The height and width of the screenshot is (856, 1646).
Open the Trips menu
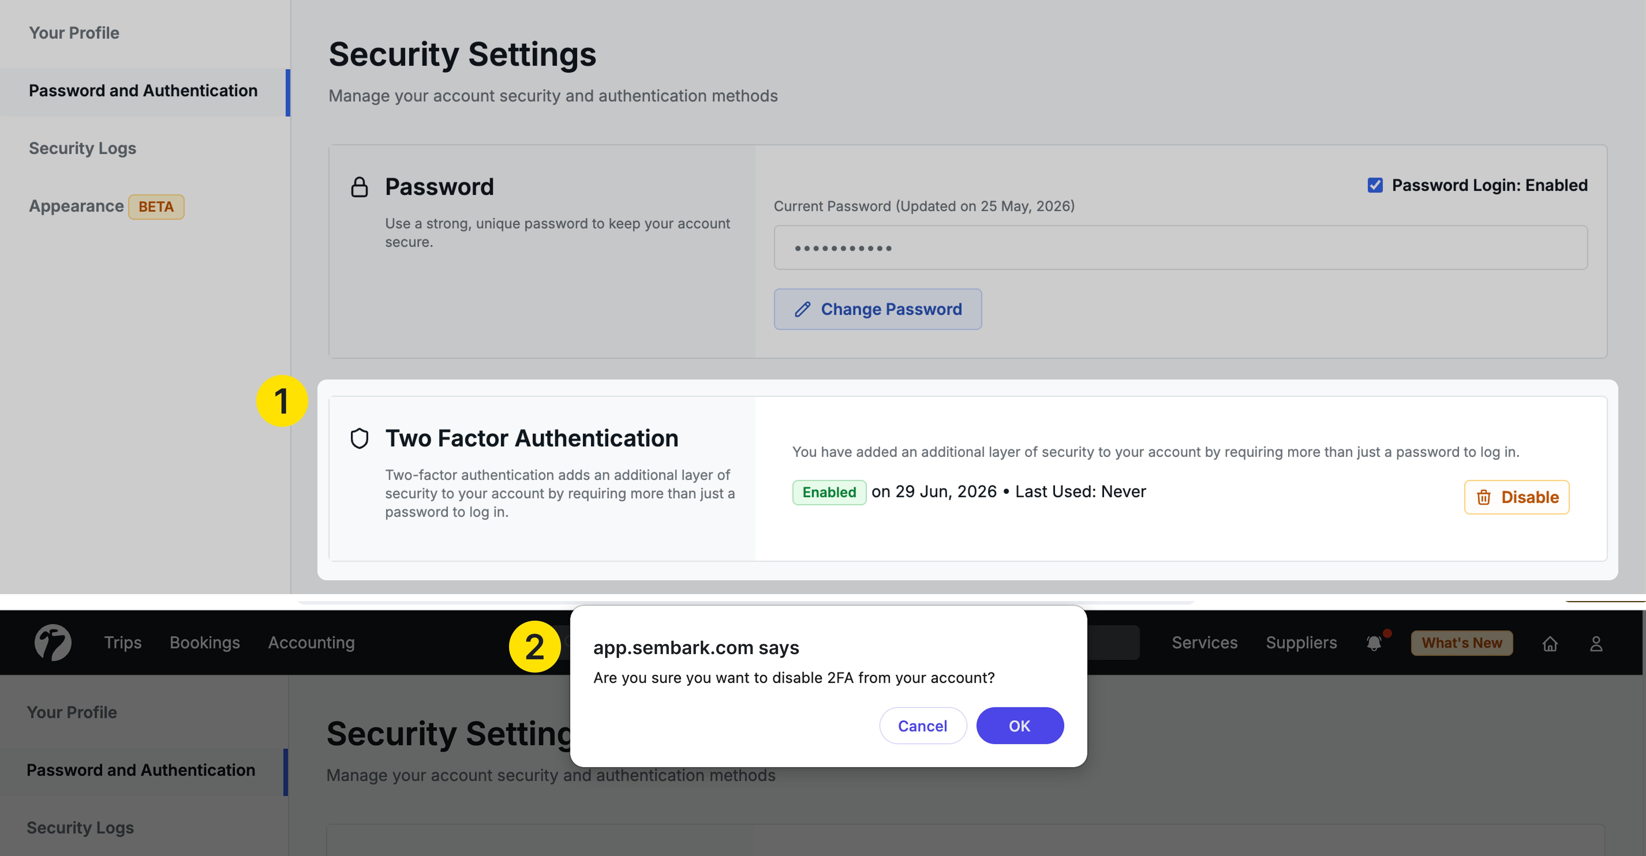(123, 643)
